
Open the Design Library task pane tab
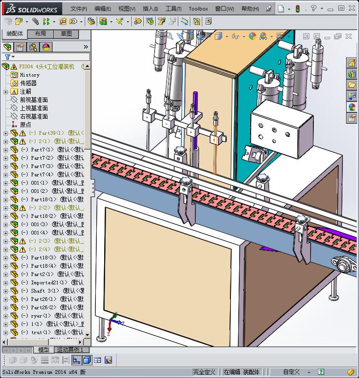(352, 74)
